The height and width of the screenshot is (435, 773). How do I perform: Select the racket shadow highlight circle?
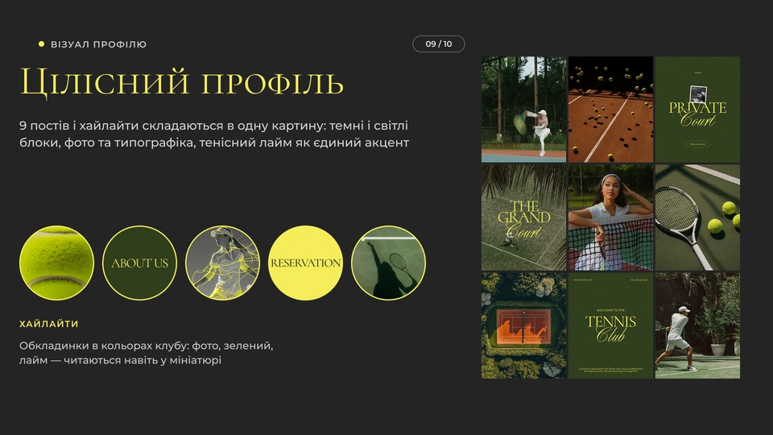388,263
